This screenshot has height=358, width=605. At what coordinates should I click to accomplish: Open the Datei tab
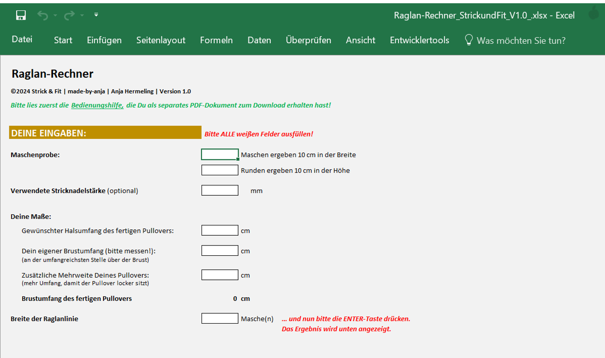coord(22,40)
